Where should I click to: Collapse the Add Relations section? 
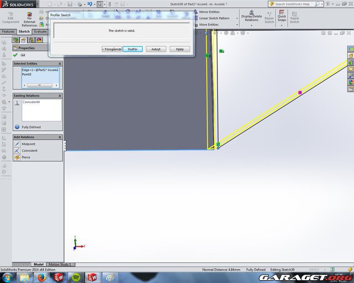point(60,137)
